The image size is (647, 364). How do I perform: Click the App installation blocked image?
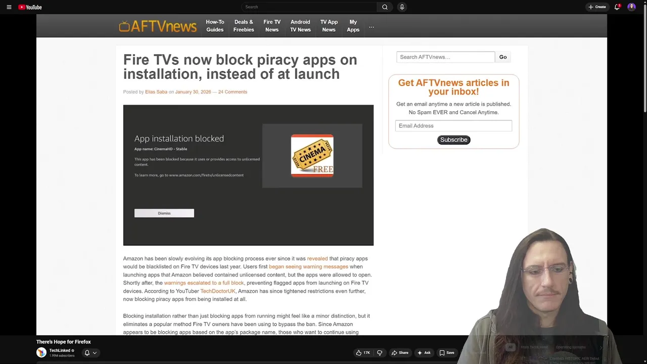click(x=248, y=175)
